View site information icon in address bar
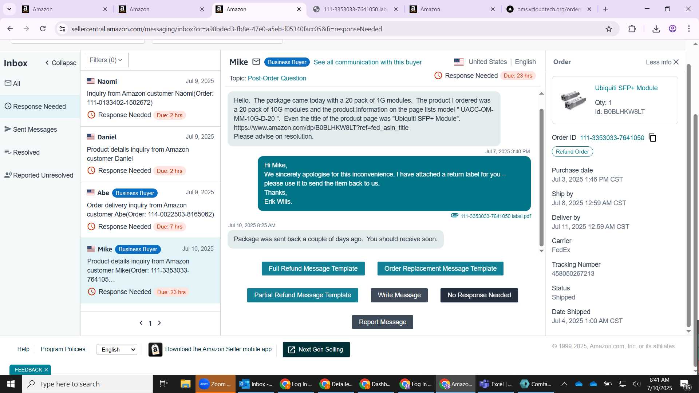Image resolution: width=699 pixels, height=393 pixels. click(x=62, y=29)
